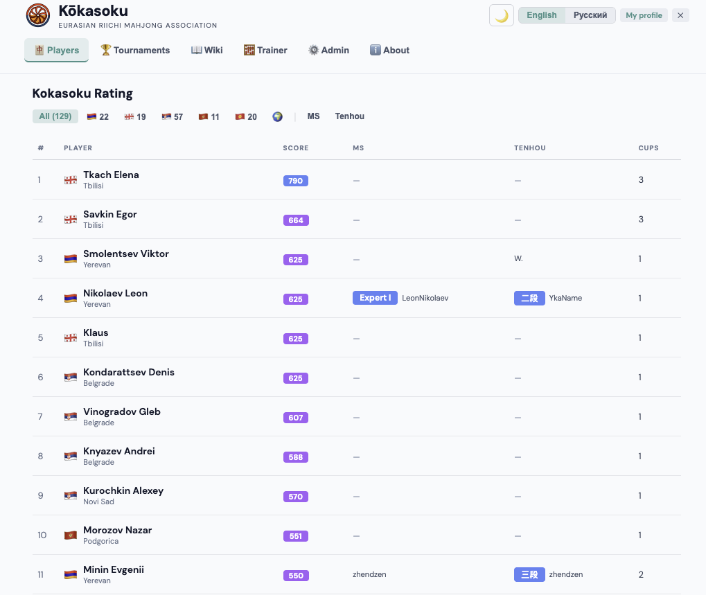This screenshot has height=595, width=706.
Task: Filter players by Kyrgyzstan flag (20)
Action: coord(246,117)
